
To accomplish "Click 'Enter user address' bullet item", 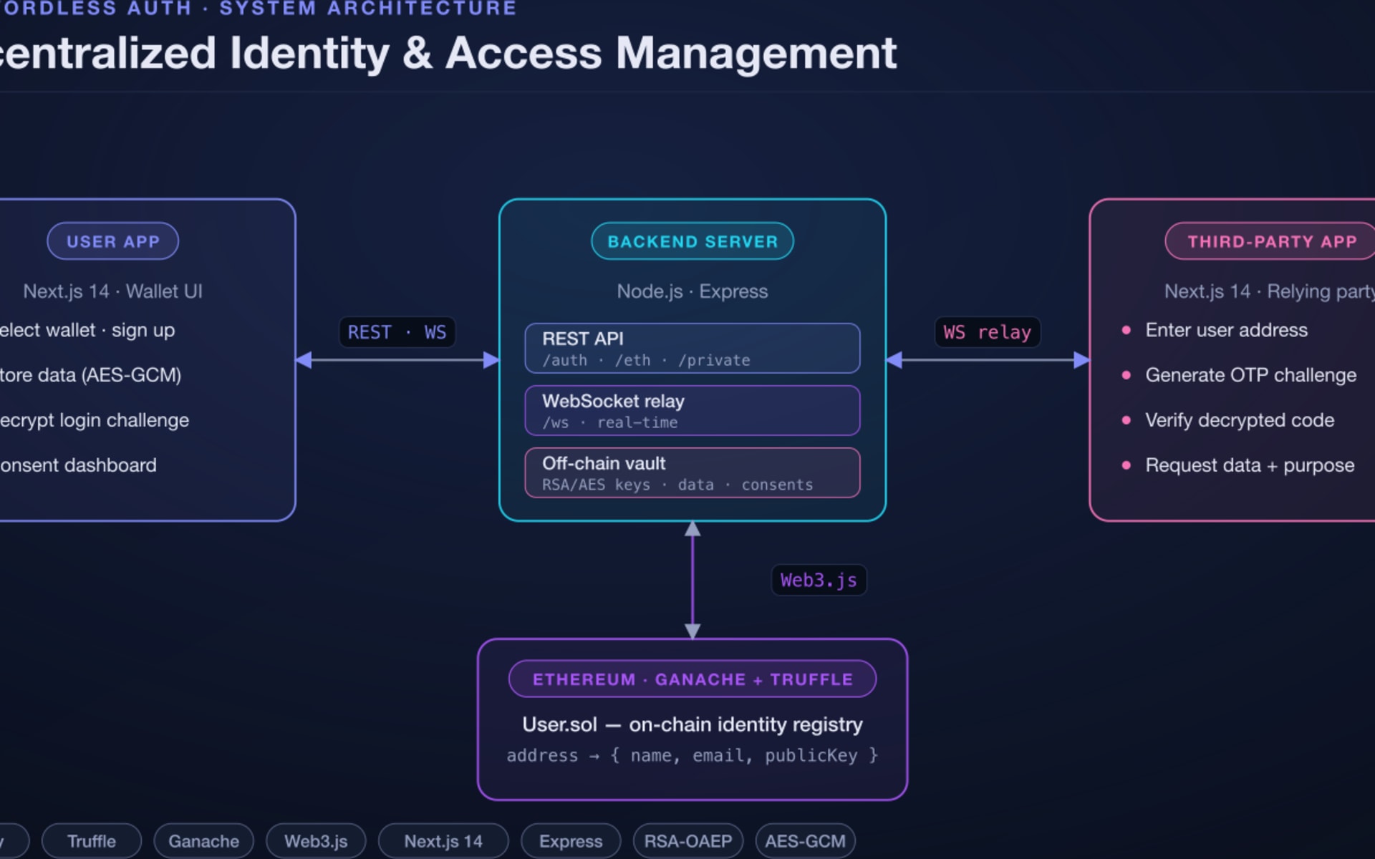I will coord(1215,330).
